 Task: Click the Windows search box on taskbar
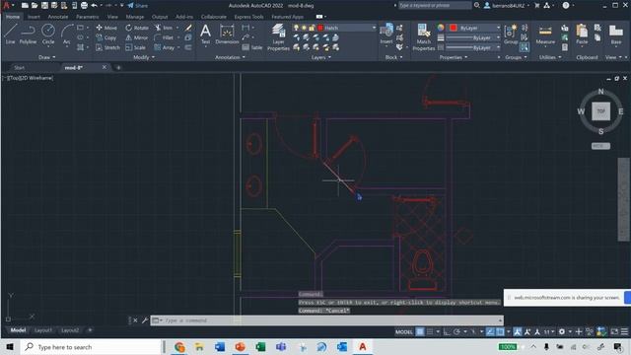pos(92,347)
